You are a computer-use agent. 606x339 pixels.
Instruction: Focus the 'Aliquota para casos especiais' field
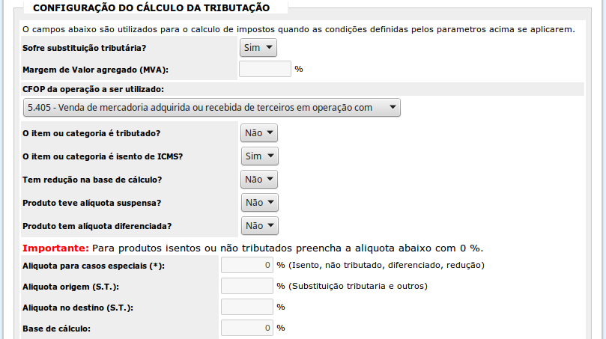coord(247,265)
